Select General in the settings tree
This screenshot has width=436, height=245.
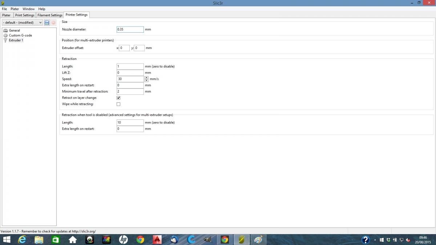coord(15,30)
